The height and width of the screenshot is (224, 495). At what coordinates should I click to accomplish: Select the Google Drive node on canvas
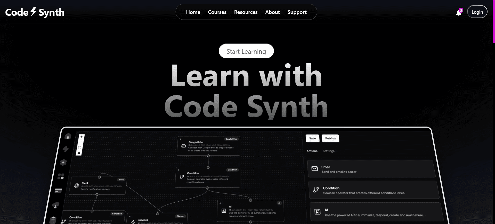[x=208, y=146]
